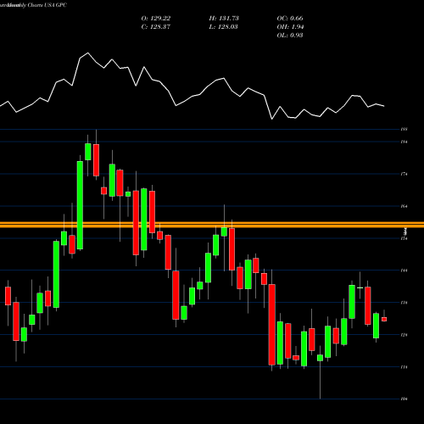Select the high value 'H: 131.73'
424x424 pixels.
tap(224, 19)
